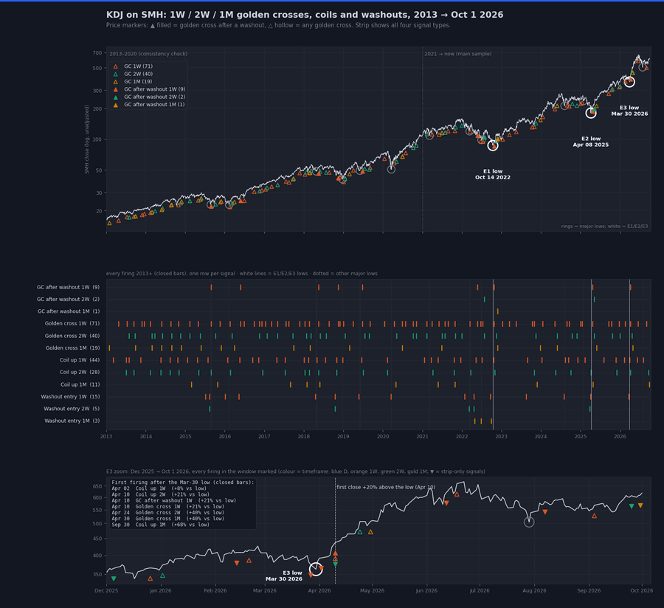
Task: Click the 'GC after washout 1W (9)' strip row label
Action: (68, 287)
